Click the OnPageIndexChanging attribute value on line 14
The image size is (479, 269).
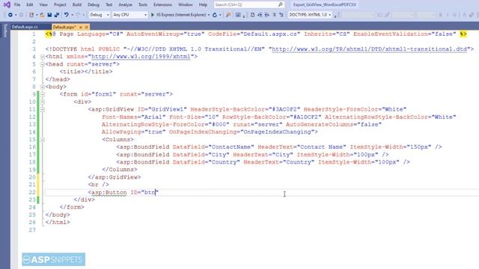278,132
